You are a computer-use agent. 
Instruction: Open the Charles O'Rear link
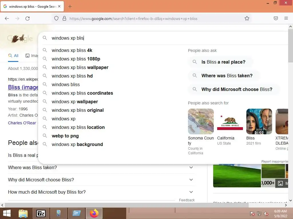[x=22, y=123]
